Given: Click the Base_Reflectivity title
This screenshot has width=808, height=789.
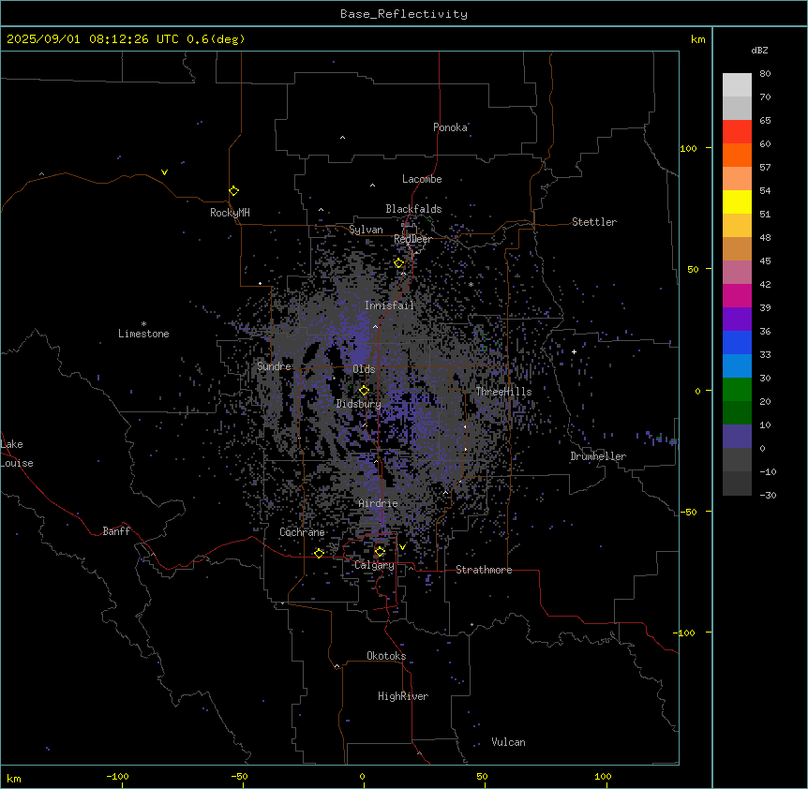Looking at the screenshot, I should (404, 14).
